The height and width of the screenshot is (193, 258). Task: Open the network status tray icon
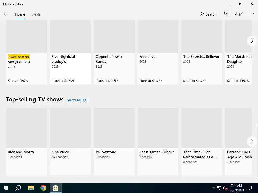click(x=219, y=188)
